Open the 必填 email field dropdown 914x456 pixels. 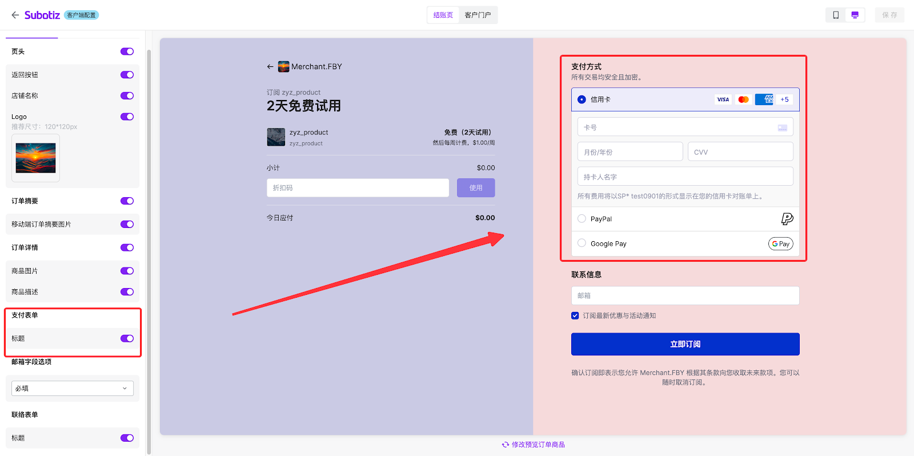point(73,389)
